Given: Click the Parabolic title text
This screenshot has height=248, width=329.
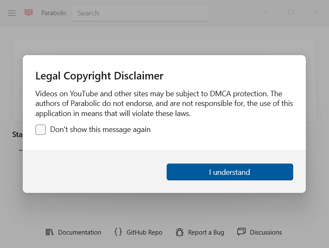Looking at the screenshot, I should [54, 13].
